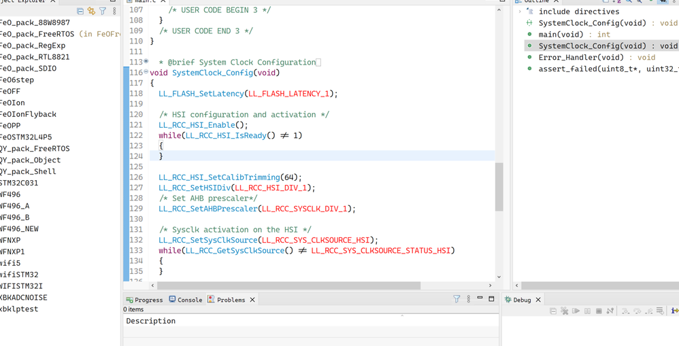Select STM32C031 project
Screen dimensions: 679x346
[19, 183]
